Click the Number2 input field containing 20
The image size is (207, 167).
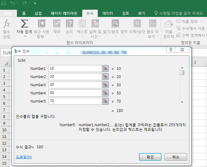point(75,77)
